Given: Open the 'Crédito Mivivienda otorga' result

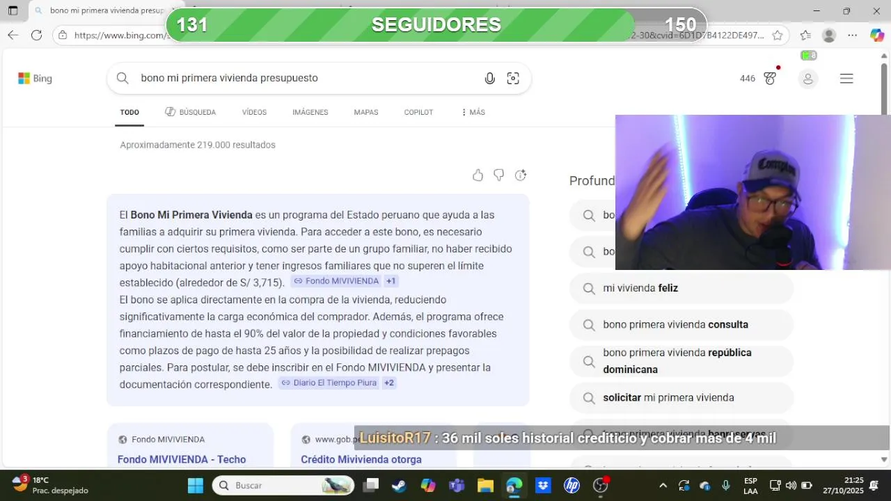Looking at the screenshot, I should [x=361, y=459].
